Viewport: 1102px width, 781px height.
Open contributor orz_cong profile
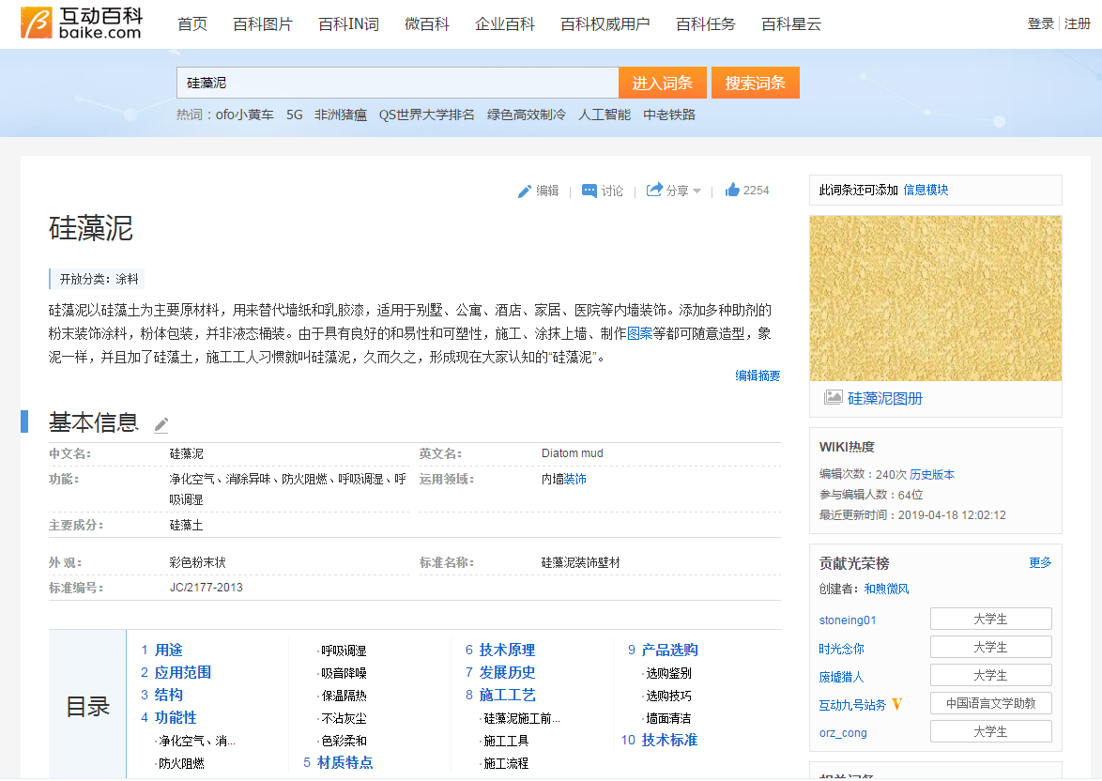pyautogui.click(x=843, y=732)
